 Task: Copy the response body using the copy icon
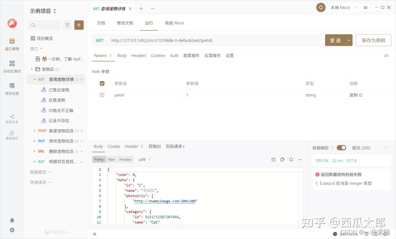(x=282, y=159)
